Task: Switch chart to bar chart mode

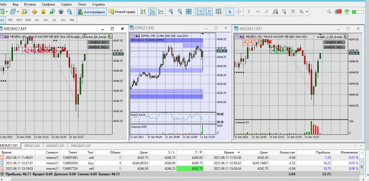Action: [x=143, y=12]
